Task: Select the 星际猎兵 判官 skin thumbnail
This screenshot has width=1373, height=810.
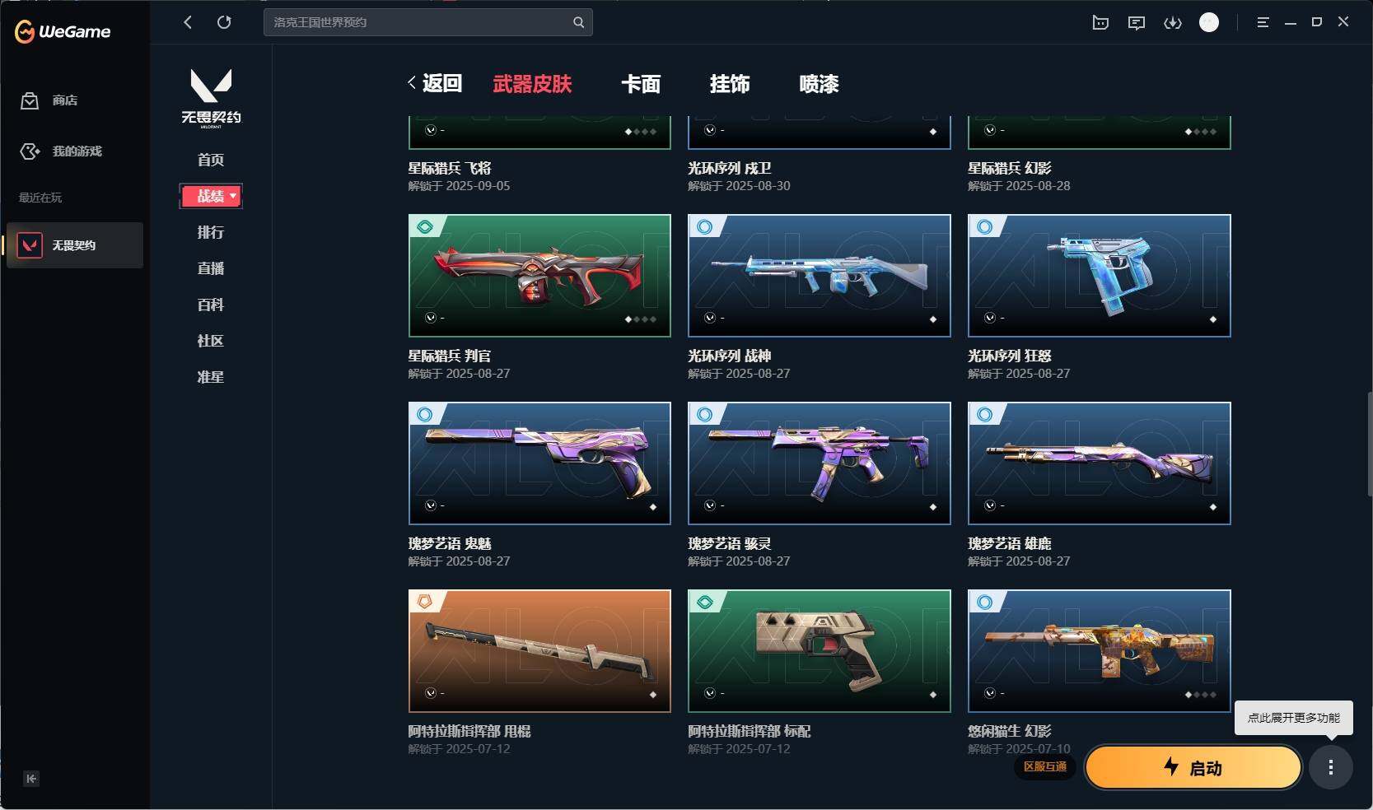Action: coord(539,276)
